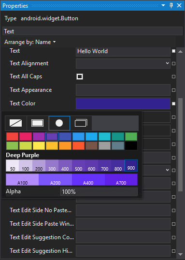This screenshot has width=185, height=260.
Task: Click the Text Appearance property marker
Action: tap(173, 90)
